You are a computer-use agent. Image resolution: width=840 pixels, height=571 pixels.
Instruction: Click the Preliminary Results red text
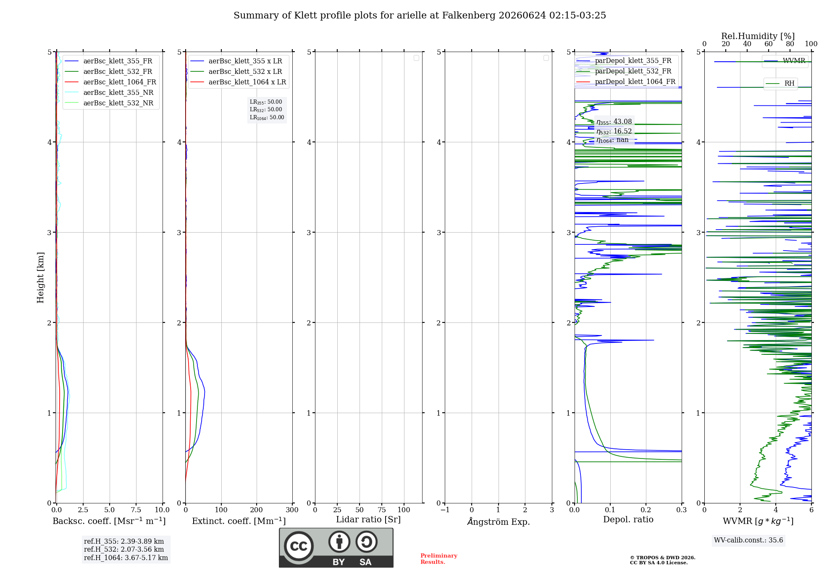[439, 559]
